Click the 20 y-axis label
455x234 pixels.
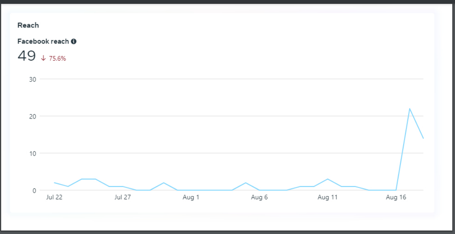pos(32,116)
